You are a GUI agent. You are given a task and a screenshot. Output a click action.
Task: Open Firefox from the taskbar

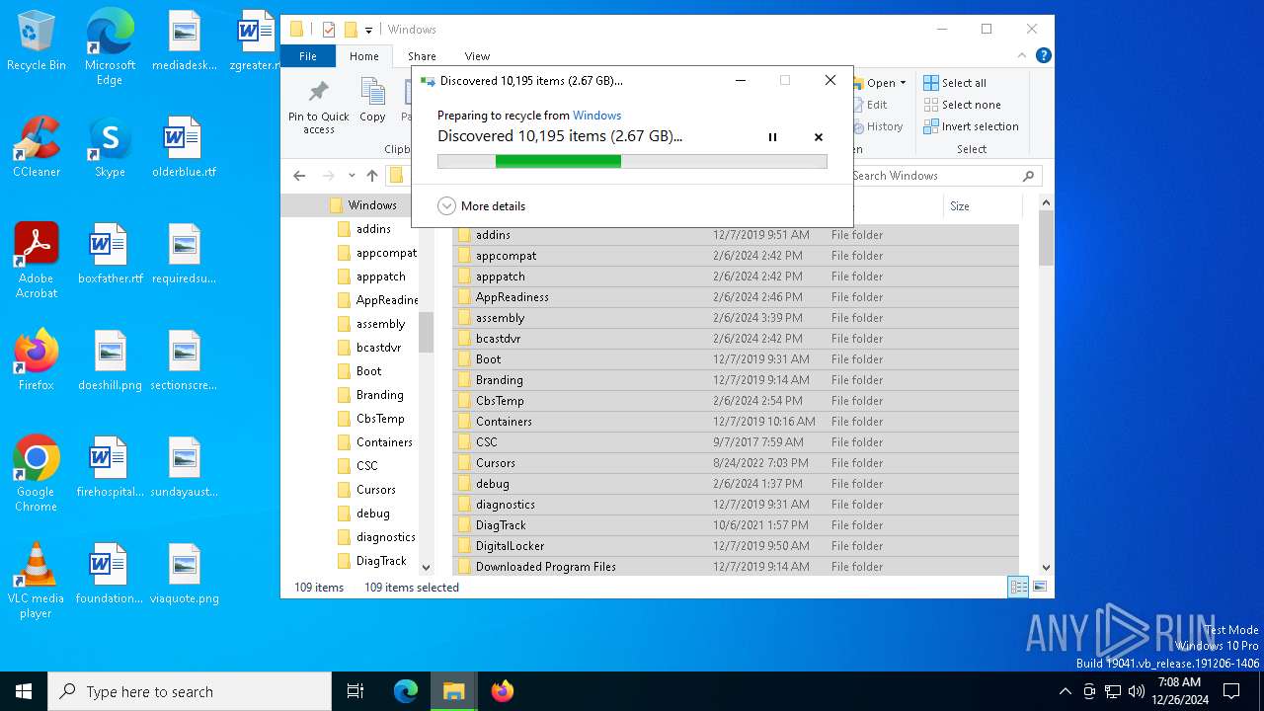(503, 691)
